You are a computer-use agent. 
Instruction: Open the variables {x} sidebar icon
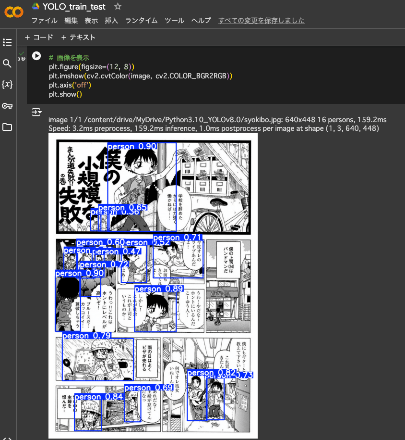pos(7,84)
